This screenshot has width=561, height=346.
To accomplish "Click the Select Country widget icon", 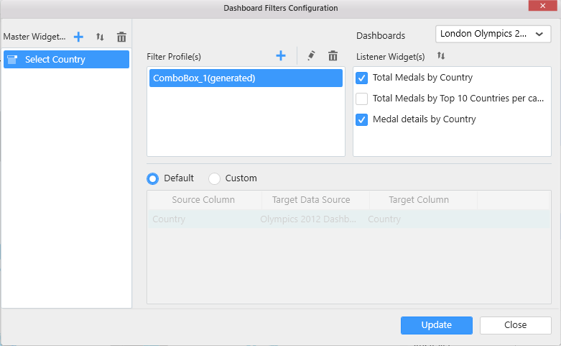I will click(12, 60).
